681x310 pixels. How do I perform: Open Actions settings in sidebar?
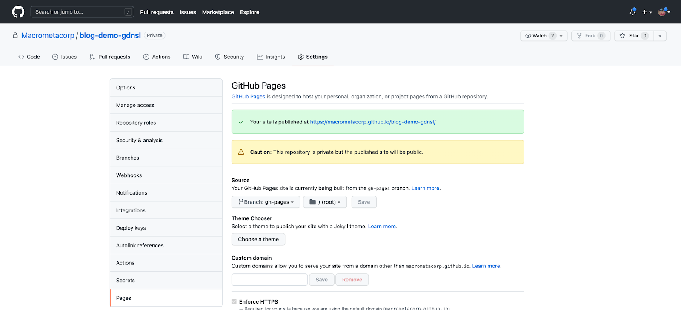(166, 263)
